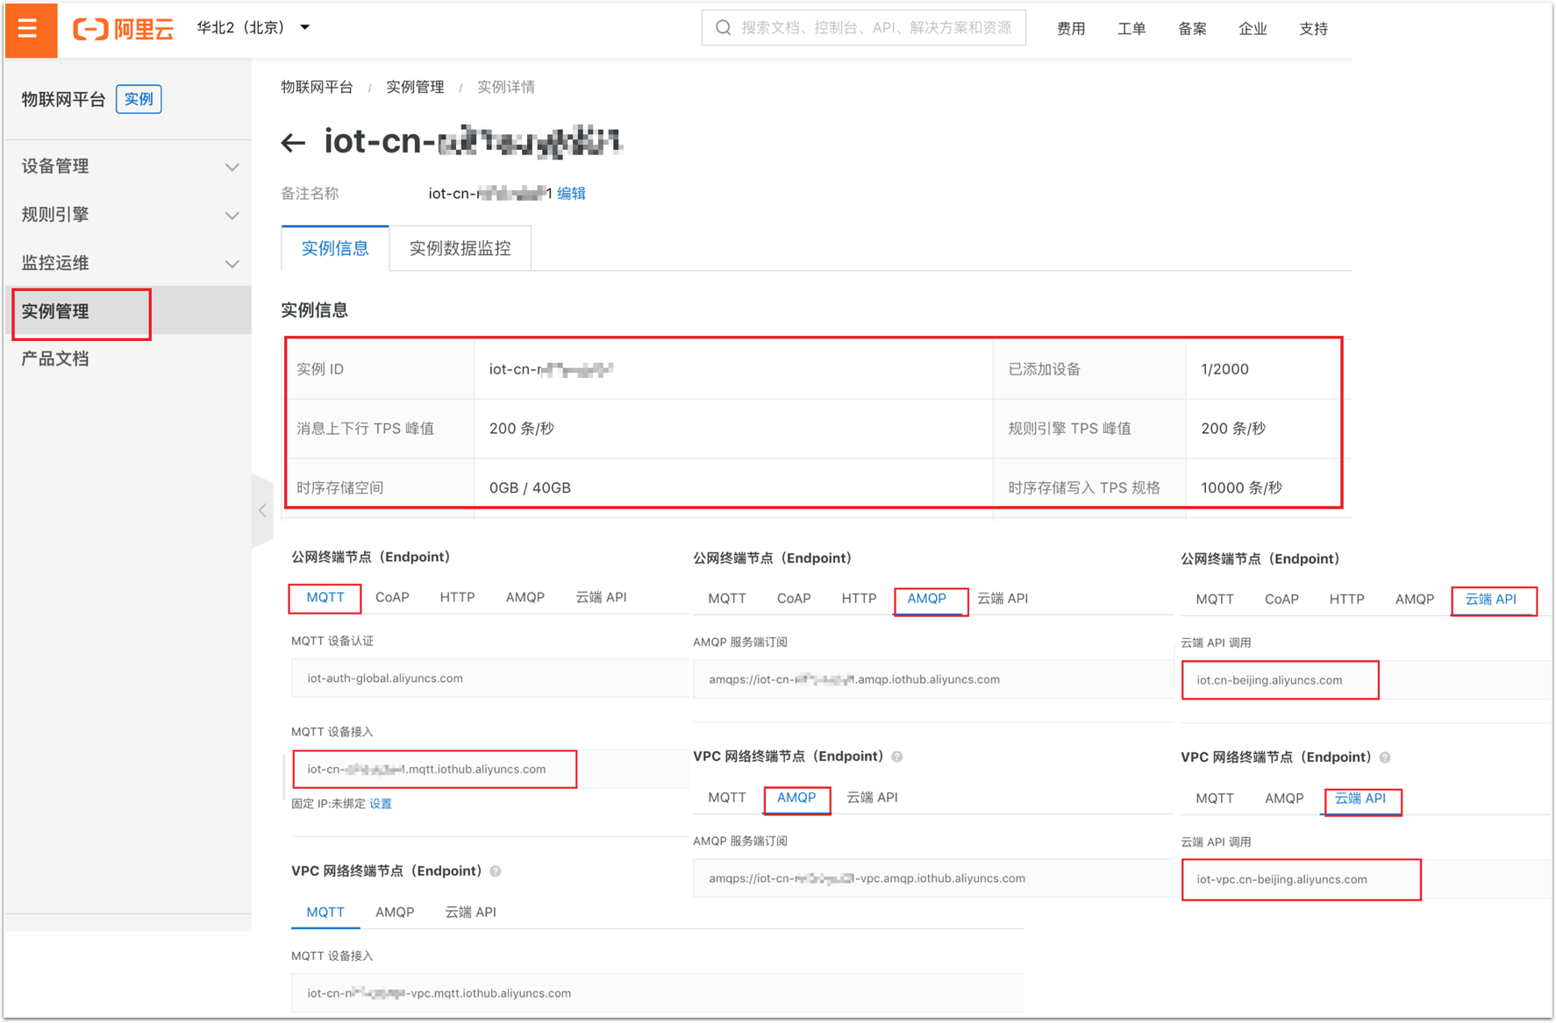Go to 物联网平台 in the breadcrumb
This screenshot has width=1556, height=1023.
tap(317, 87)
